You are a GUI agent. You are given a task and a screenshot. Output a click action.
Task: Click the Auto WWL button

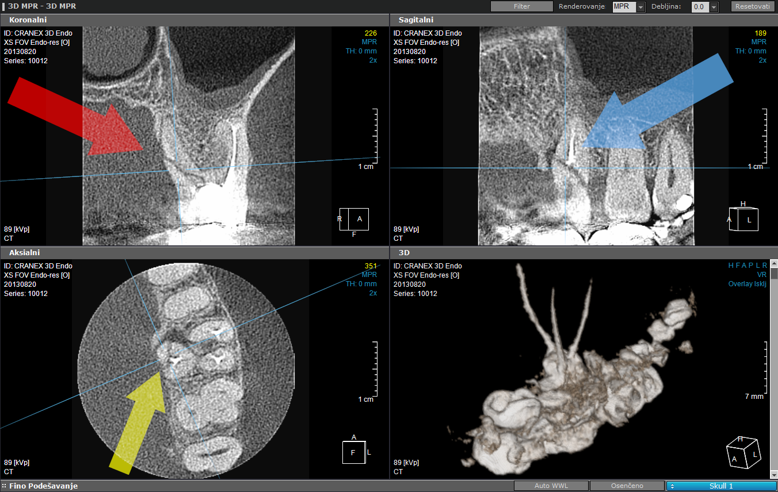coord(551,486)
